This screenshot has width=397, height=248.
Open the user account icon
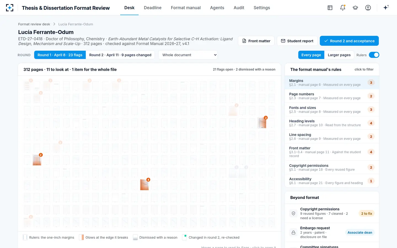368,8
